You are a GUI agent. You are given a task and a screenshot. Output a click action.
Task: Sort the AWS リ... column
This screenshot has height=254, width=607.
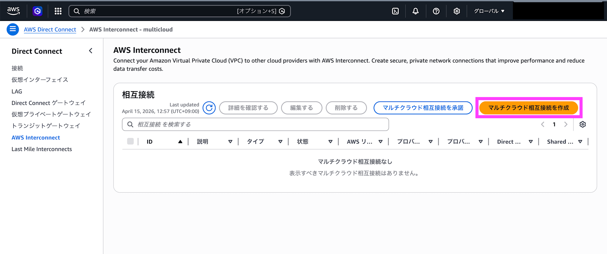click(x=381, y=142)
